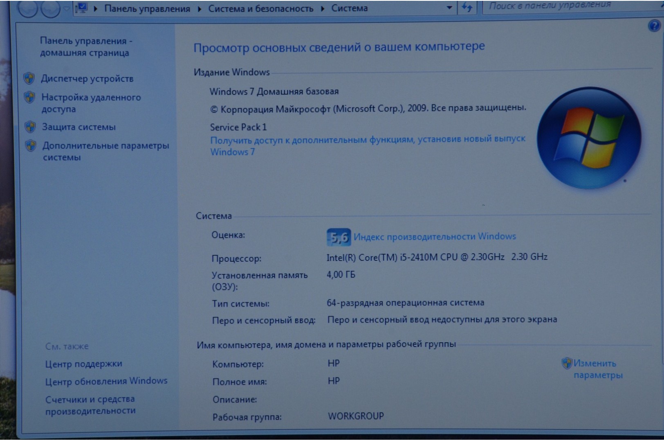664x441 pixels.
Task: Click the Индекс производительности Windows link
Action: [x=435, y=236]
